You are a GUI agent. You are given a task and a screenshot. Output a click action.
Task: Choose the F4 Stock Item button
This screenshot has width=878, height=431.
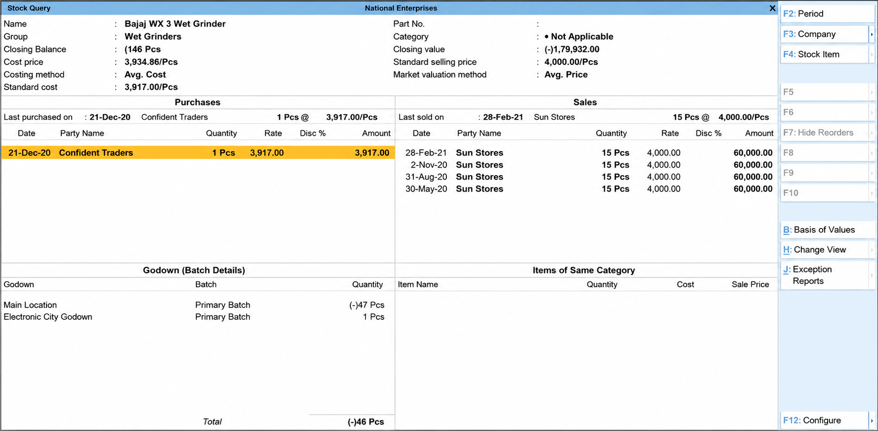pos(824,54)
